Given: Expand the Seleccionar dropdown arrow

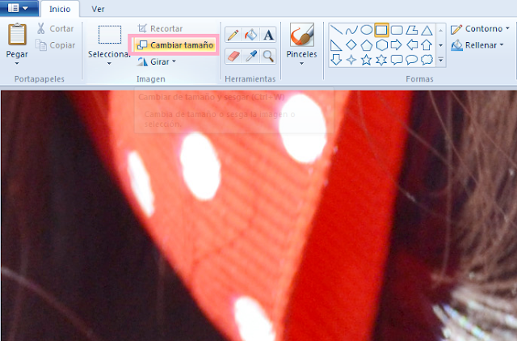Looking at the screenshot, I should coord(109,63).
